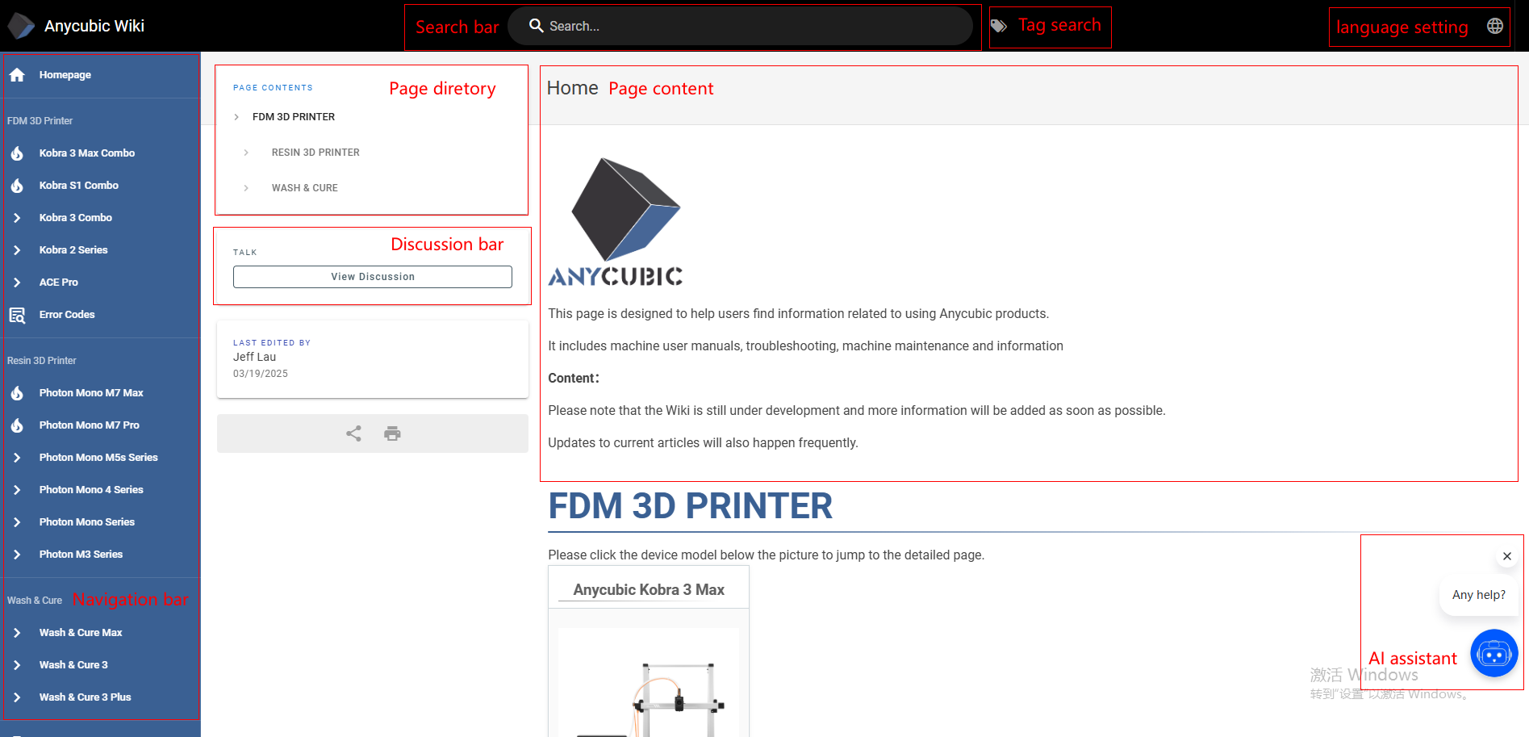
Task: Expand chevron next to Wash & Cure Max
Action: click(x=17, y=633)
